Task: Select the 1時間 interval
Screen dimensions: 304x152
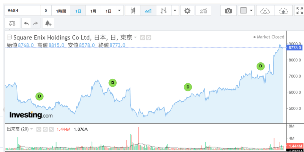Action: (61, 11)
